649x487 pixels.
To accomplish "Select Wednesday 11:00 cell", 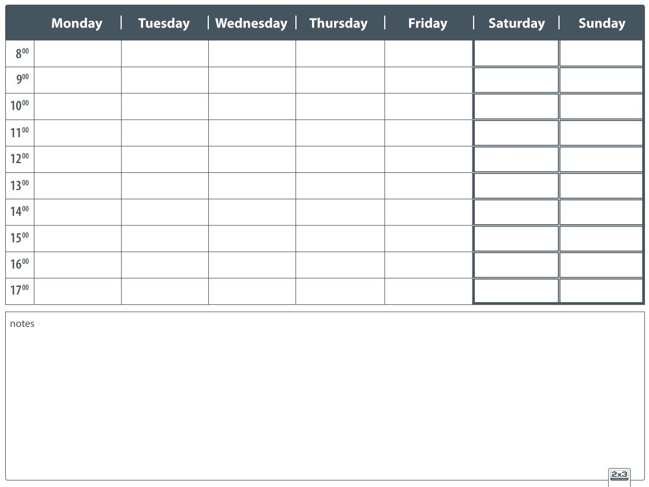I will click(252, 133).
